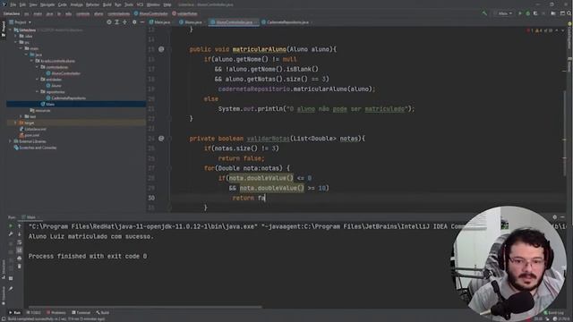
Task: Open the Navigate menu
Action: [47, 4]
